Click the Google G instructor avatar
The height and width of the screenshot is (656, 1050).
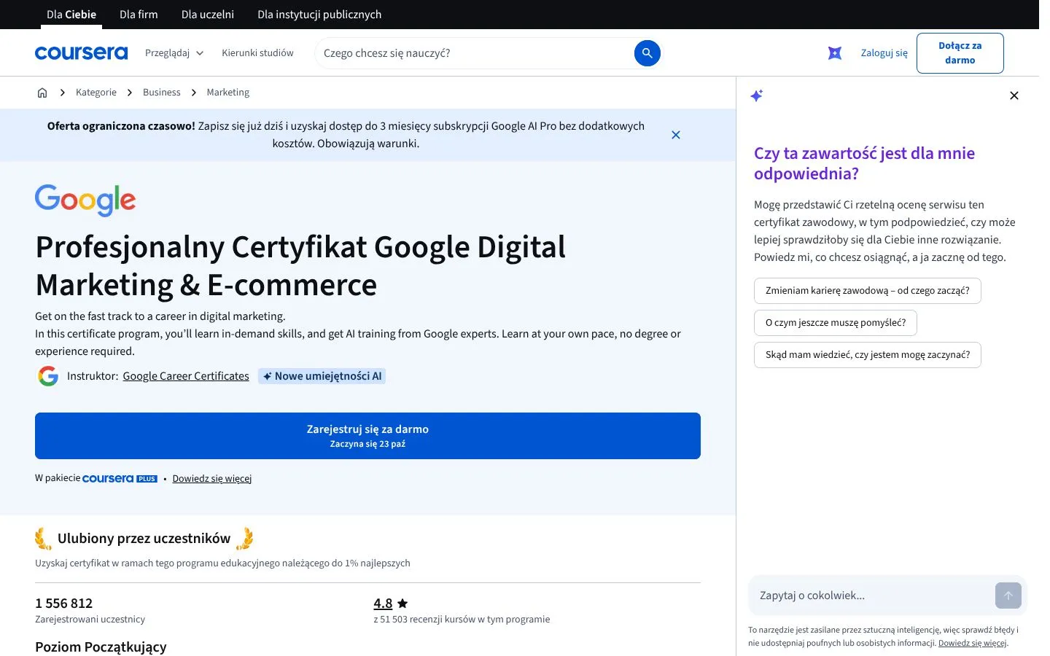tap(48, 376)
